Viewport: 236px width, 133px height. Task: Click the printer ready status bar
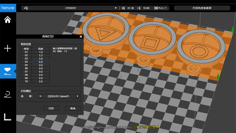[202, 8]
